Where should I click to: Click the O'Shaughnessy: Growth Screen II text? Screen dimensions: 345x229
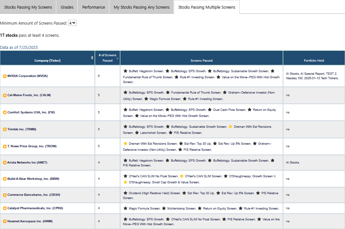click(x=253, y=176)
